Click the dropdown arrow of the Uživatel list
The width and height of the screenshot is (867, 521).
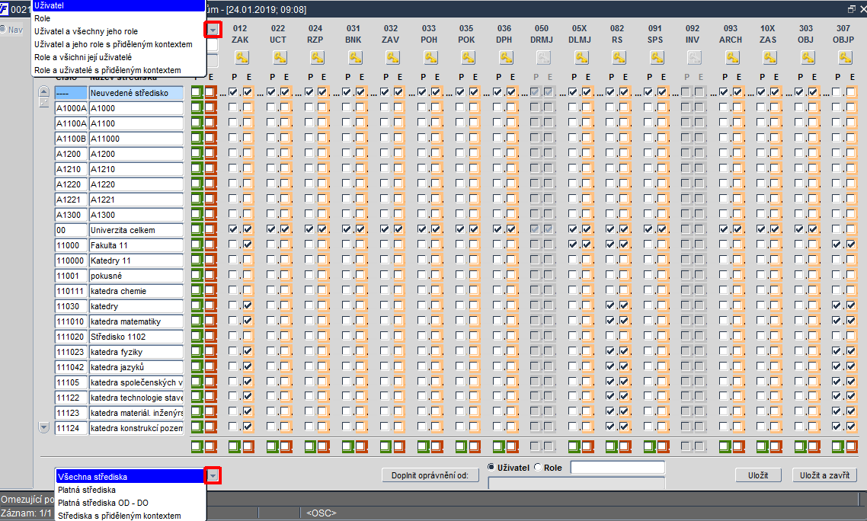[x=213, y=29]
